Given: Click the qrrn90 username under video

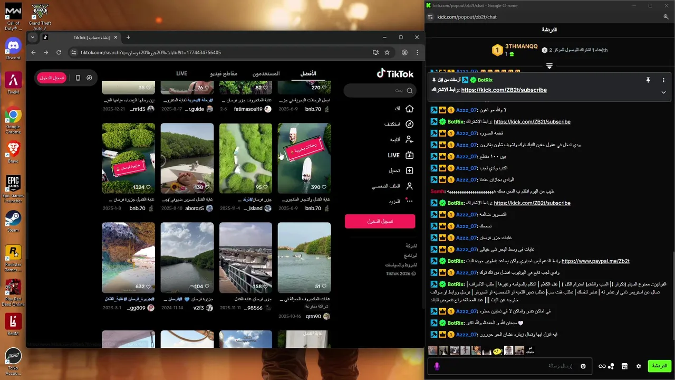Looking at the screenshot, I should click(x=313, y=317).
